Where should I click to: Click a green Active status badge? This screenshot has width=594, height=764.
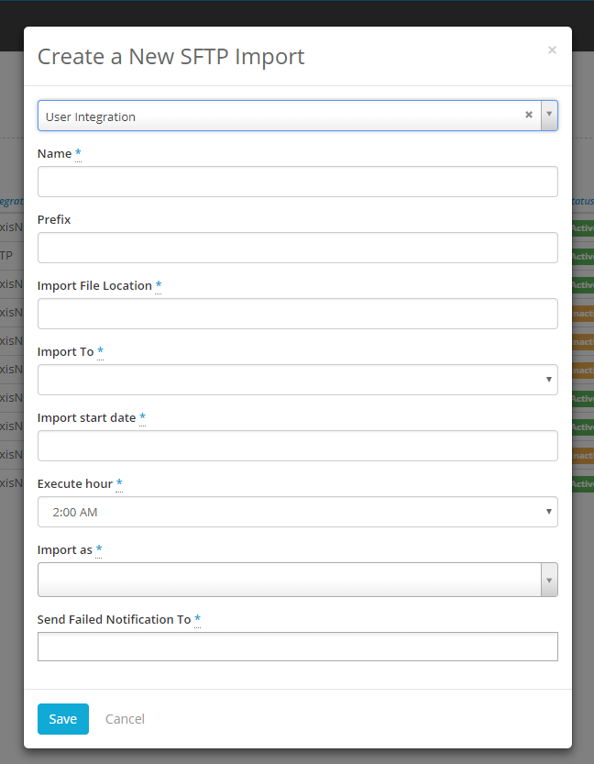(x=583, y=227)
